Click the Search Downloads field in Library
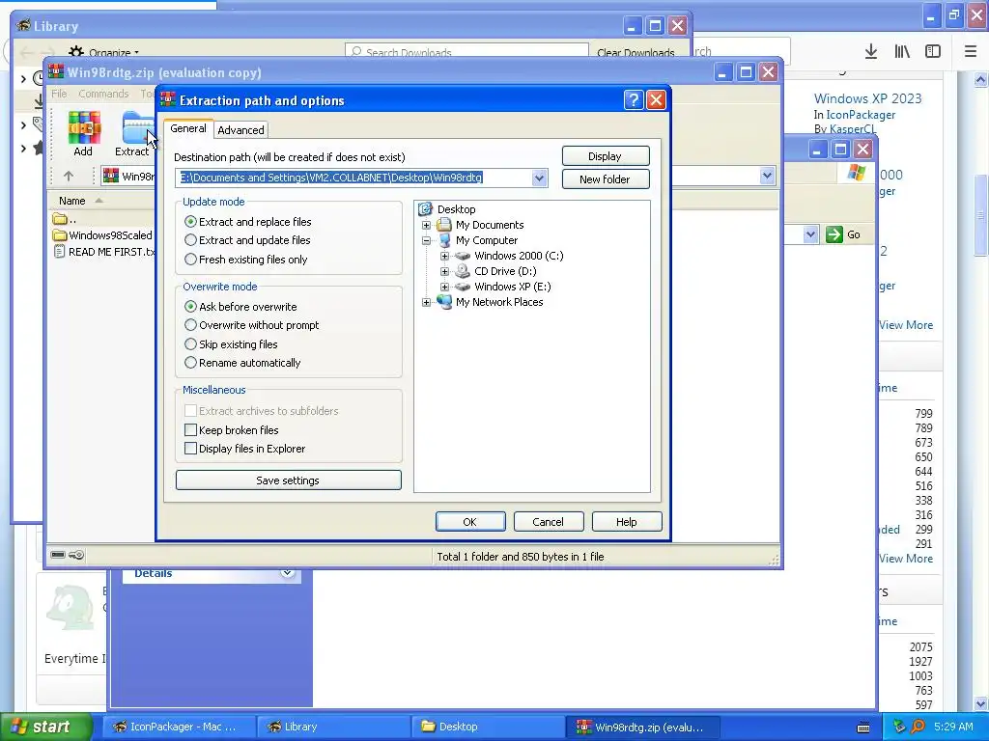The width and height of the screenshot is (989, 741). (466, 52)
